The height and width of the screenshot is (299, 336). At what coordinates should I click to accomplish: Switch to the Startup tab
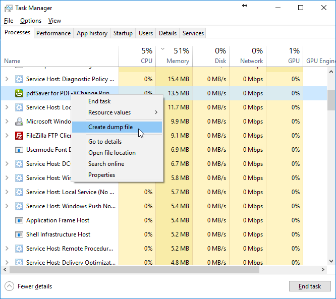[x=123, y=33]
